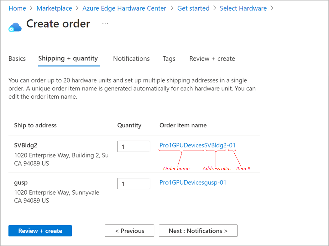The width and height of the screenshot is (329, 246).
Task: Open the Pro1GPUDevicesSVBldg2-01 order item link
Action: 197,145
